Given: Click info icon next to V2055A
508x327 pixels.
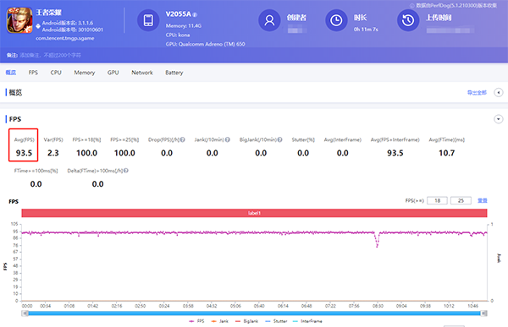Looking at the screenshot, I should click(x=195, y=14).
